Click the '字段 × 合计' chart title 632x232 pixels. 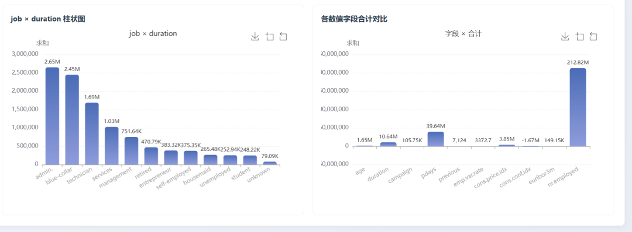point(463,33)
